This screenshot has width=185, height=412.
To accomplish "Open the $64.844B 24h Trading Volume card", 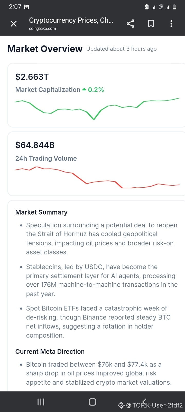I will point(96,164).
